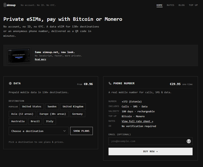Open the RATES nav item
Screen dimensions: 203x167
click(x=170, y=5)
